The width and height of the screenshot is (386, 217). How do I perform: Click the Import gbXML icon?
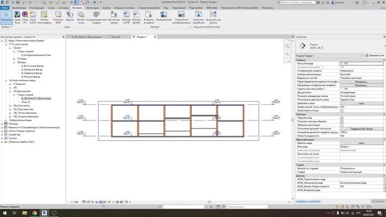click(x=136, y=17)
